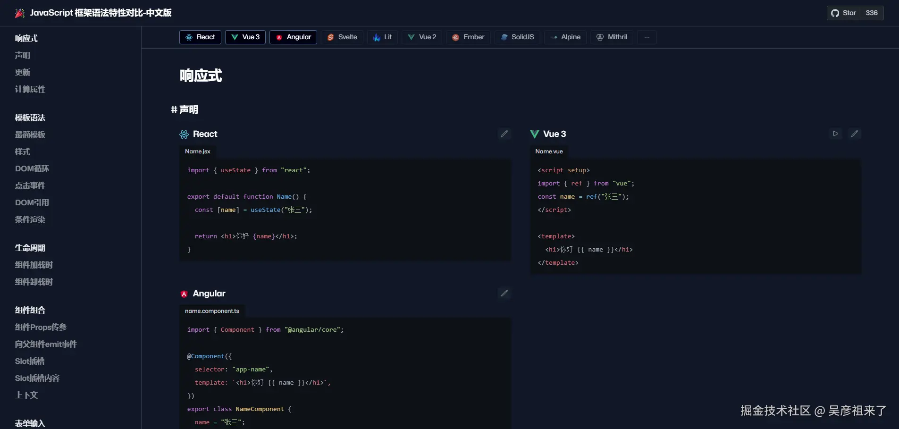The width and height of the screenshot is (899, 429).
Task: Edit the Angular snippet via pencil icon
Action: point(504,294)
